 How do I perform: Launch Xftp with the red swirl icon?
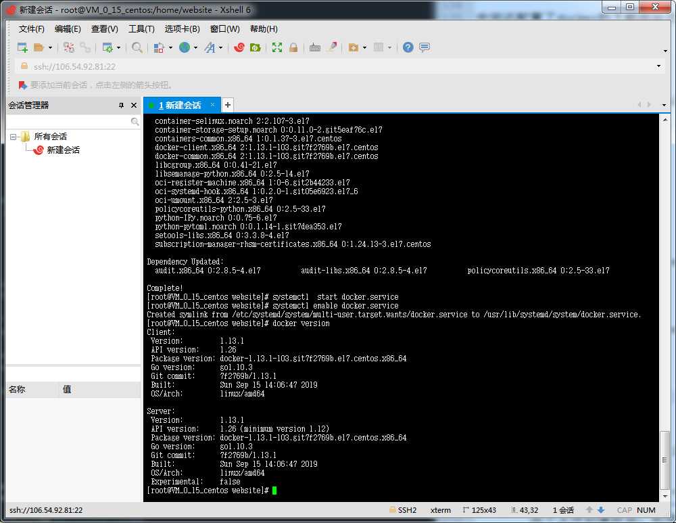239,47
